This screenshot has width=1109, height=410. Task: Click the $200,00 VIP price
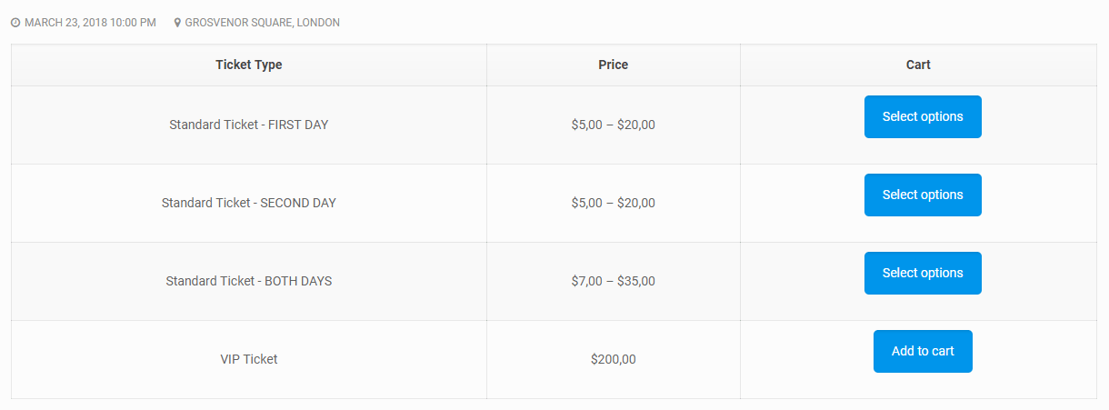point(613,359)
